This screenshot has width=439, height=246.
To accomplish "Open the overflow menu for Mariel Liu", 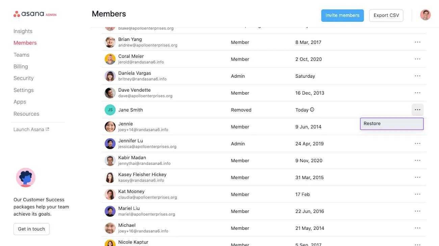I will coord(418,211).
